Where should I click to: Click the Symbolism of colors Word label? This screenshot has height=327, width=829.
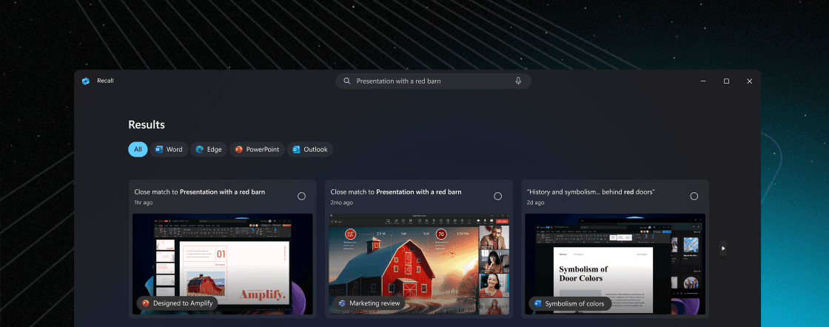click(570, 303)
